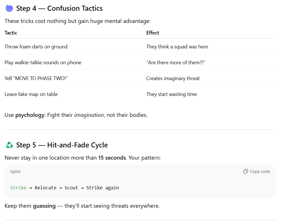The height and width of the screenshot is (223, 281).
Task: Click the "Play walkie-talkie sounds on phone" cell
Action: [43, 63]
